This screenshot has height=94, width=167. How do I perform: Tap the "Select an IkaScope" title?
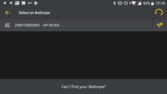point(34,13)
